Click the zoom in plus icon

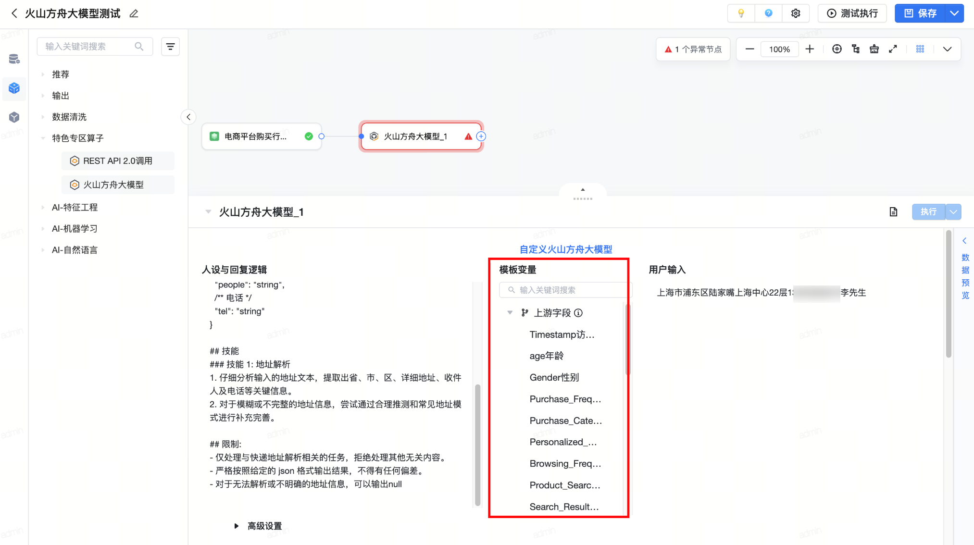point(810,49)
